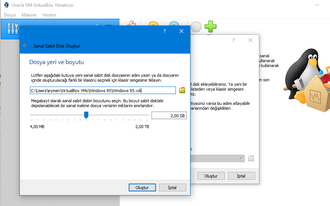Click İptal button in disk dialog

click(172, 188)
